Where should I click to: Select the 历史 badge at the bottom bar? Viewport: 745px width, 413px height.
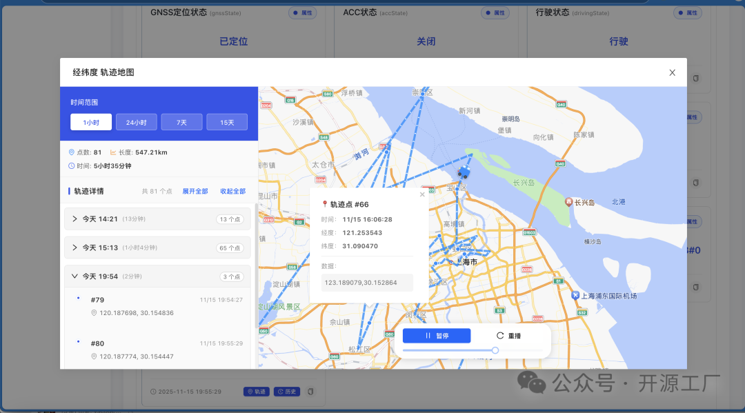tap(286, 391)
